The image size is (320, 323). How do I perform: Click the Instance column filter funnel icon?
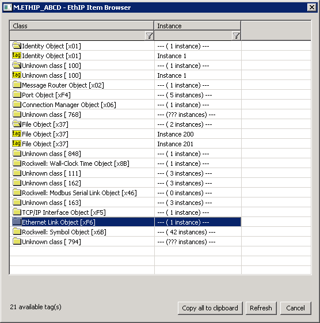point(236,36)
